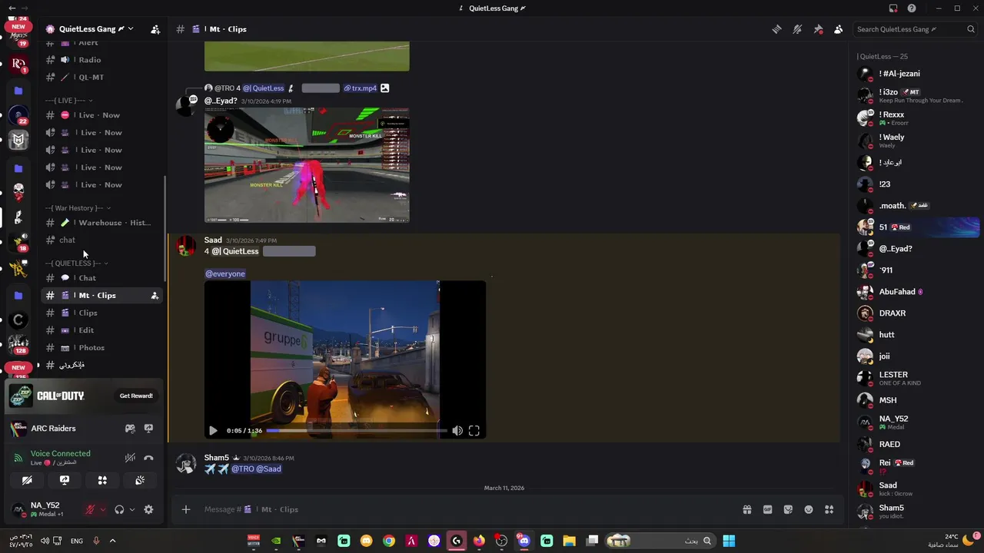Toggle deafen headphones icon
Viewport: 984px width, 553px height.
pos(119,509)
